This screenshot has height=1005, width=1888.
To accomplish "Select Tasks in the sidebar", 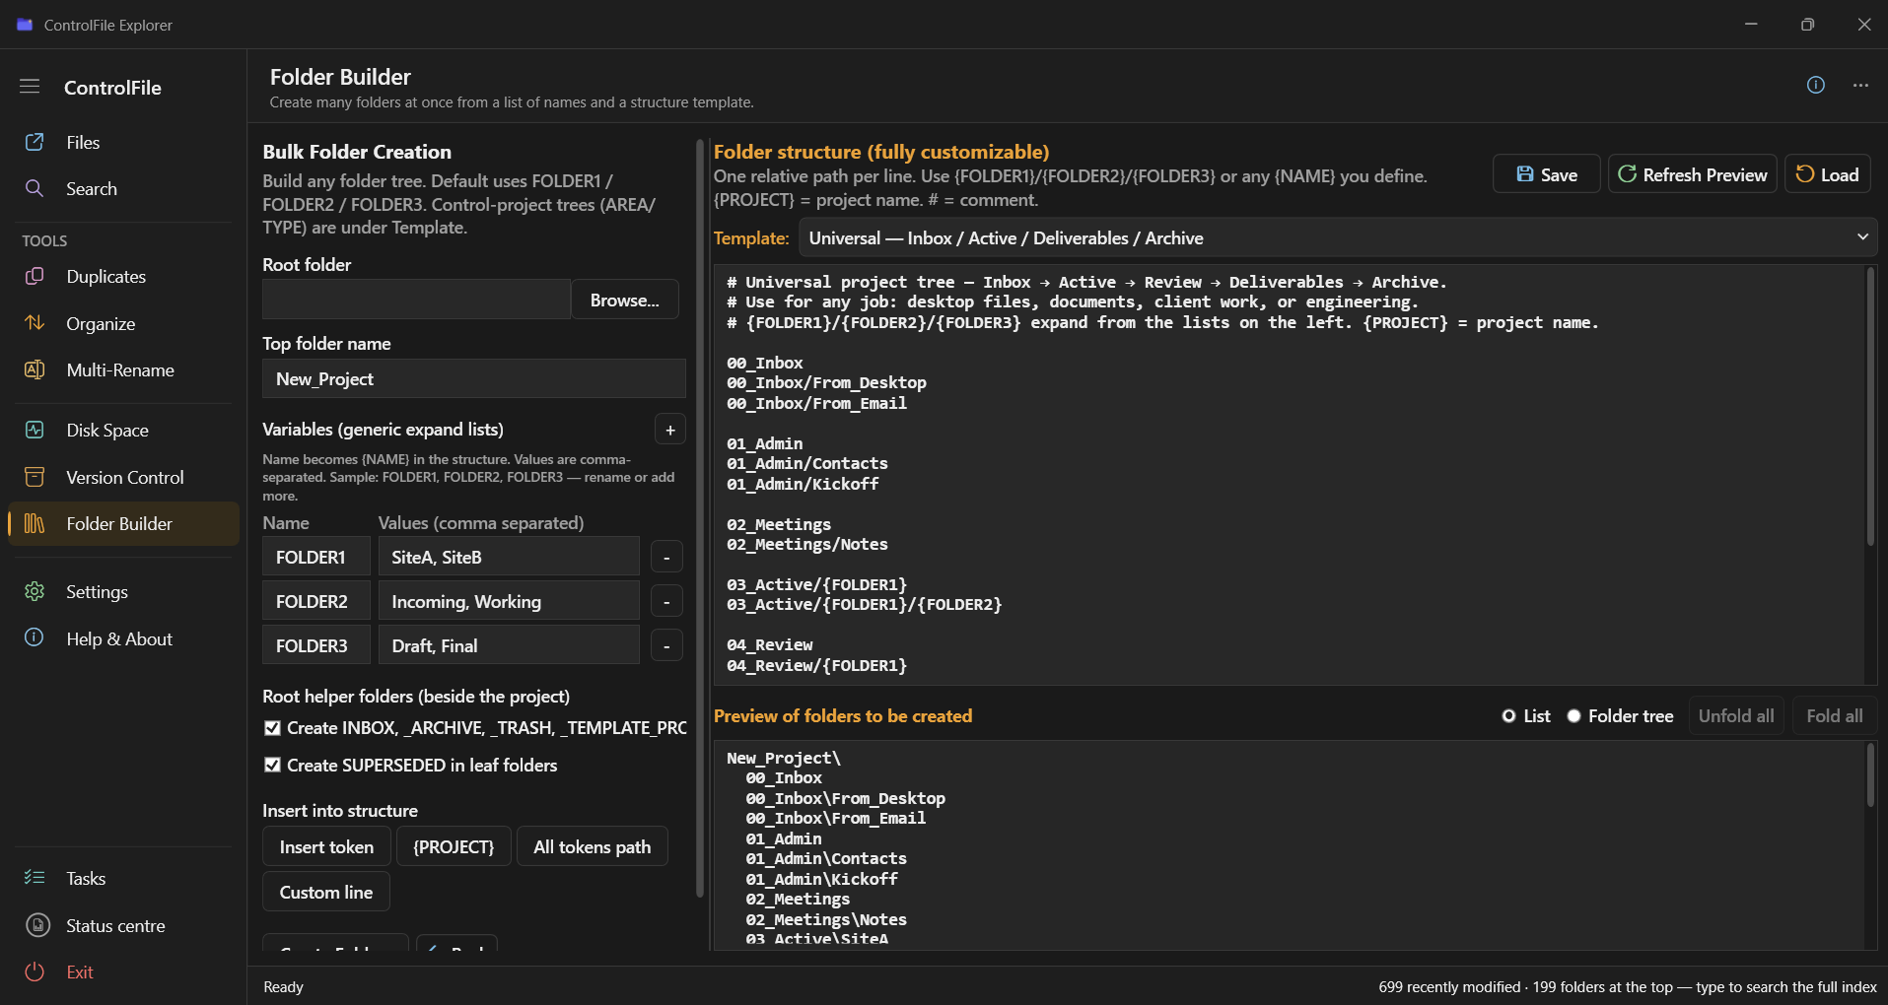I will (x=124, y=878).
